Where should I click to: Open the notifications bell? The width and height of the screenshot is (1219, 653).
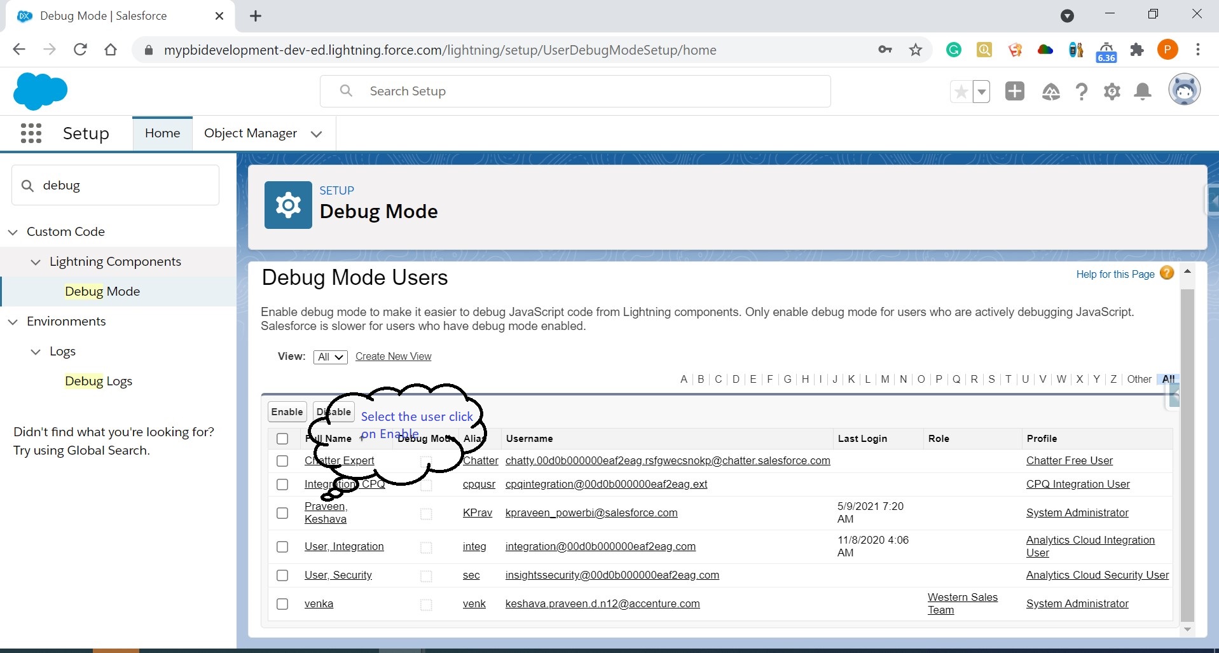pos(1143,92)
